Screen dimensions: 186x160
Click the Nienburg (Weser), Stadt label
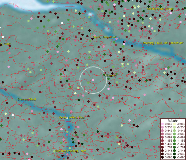(71, 151)
